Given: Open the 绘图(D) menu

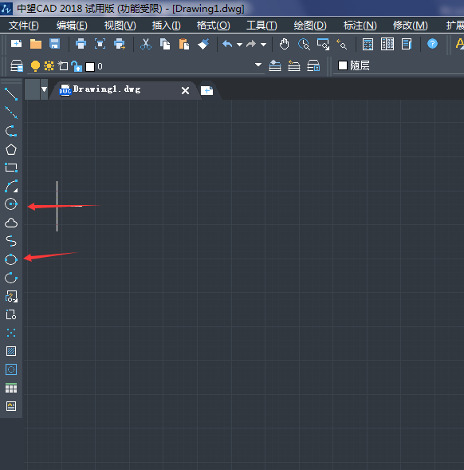Looking at the screenshot, I should [x=310, y=26].
